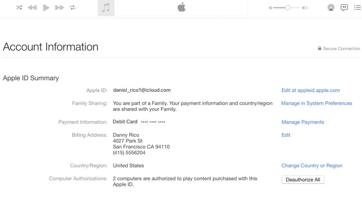Screen dimensions: 362x203
Task: Open the AirPlay output menu
Action: coord(331,8)
